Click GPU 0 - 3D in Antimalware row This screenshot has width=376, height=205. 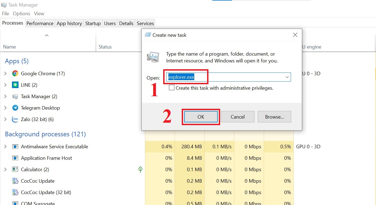coord(308,146)
